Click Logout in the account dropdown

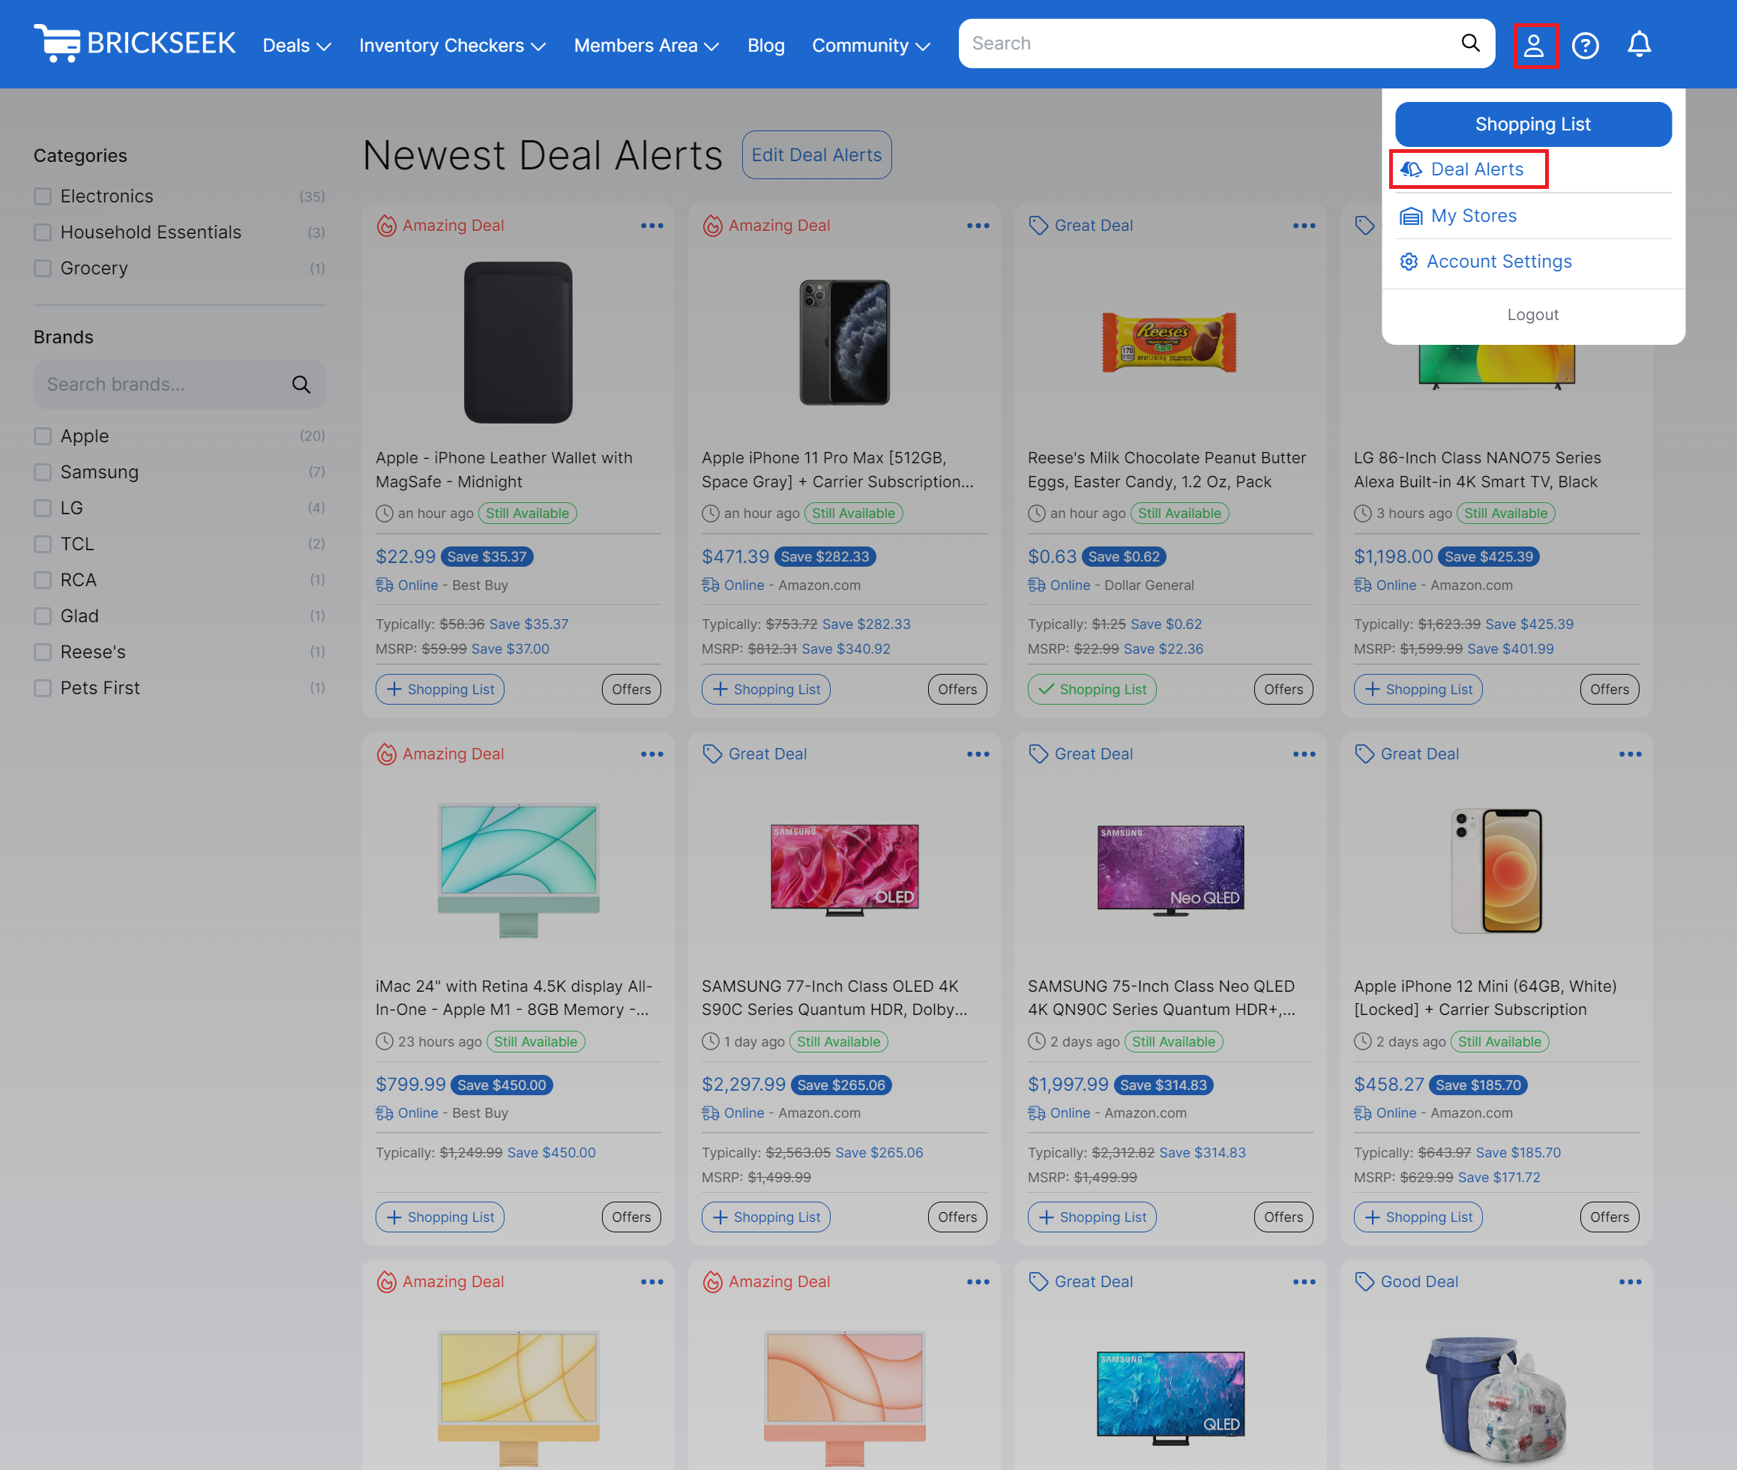tap(1533, 314)
